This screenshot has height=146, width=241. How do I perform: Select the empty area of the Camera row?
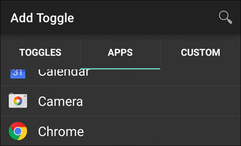(161, 101)
